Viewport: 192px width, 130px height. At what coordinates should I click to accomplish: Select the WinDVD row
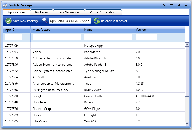coord(94,121)
